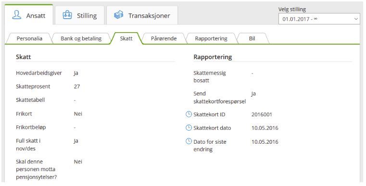The image size is (366, 186).
Task: Click the Velg stilling label
Action: coord(292,9)
